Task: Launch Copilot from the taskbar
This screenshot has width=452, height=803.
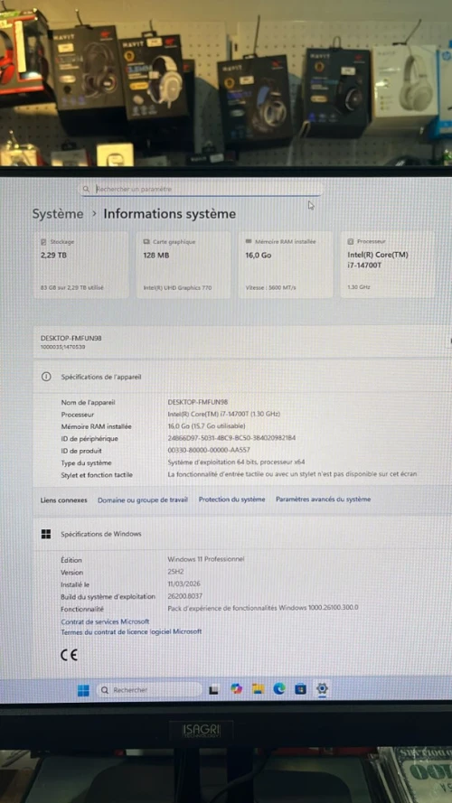Action: coord(236,689)
